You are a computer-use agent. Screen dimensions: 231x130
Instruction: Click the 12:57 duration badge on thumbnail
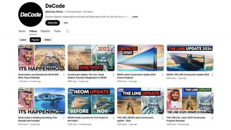(x=160, y=68)
